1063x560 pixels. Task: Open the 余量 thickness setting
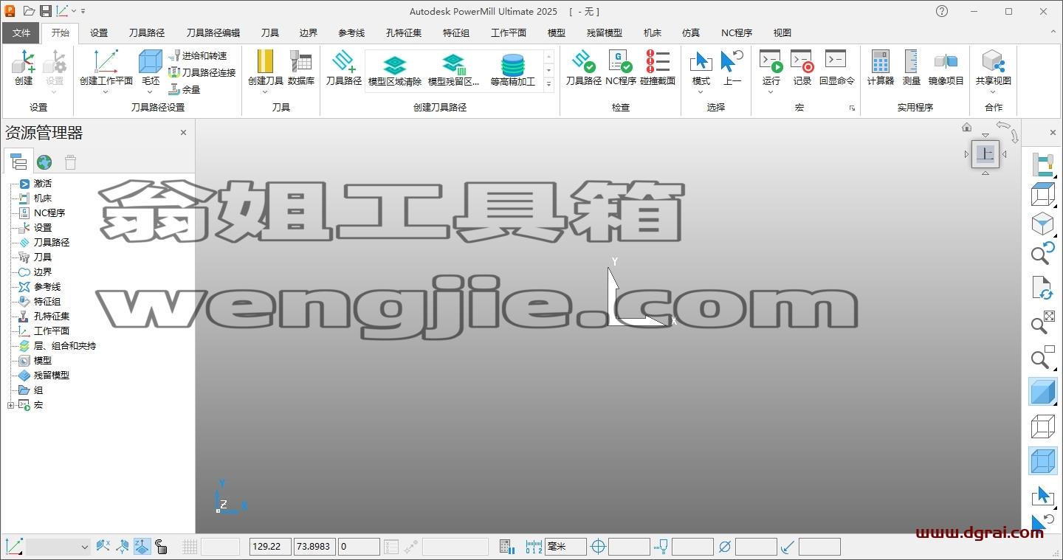point(185,89)
